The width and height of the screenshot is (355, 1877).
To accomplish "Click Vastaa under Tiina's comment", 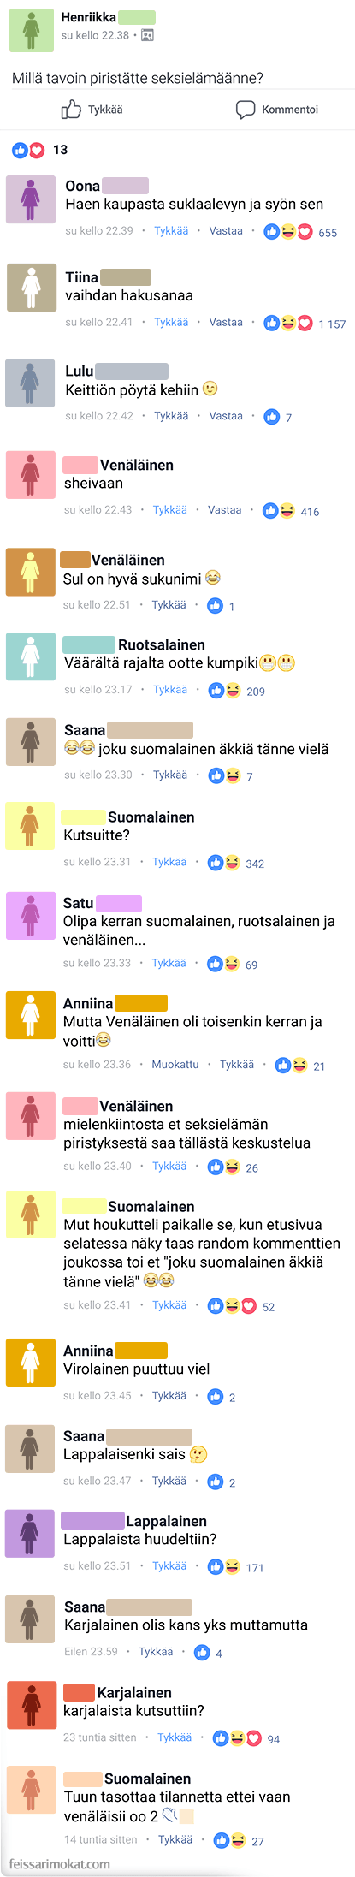I will coord(226,323).
